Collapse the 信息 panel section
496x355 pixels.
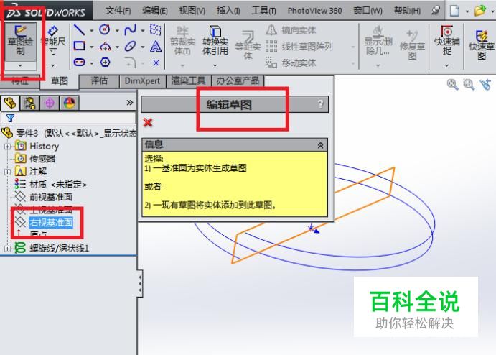[x=320, y=145]
